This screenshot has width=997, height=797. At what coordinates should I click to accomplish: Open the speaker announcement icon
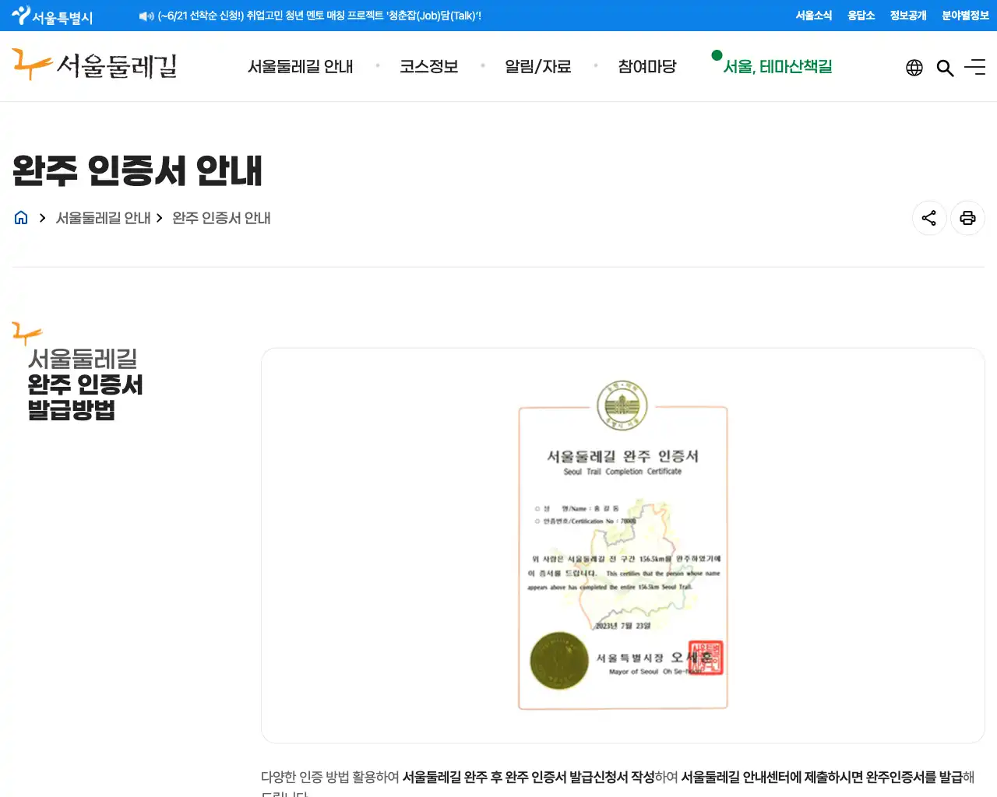coord(146,16)
